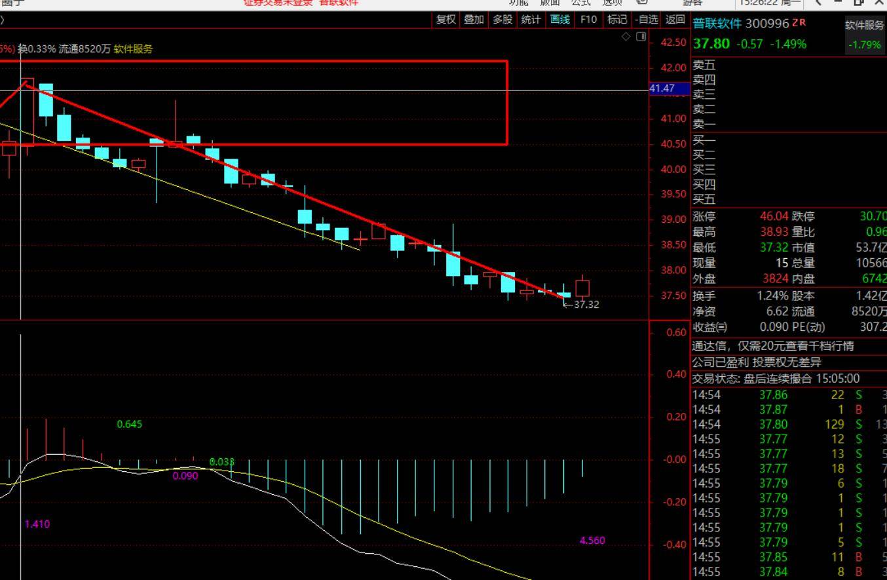Viewport: 887px width, 580px height.
Task: Open the 统计 statistics tool
Action: (x=531, y=20)
